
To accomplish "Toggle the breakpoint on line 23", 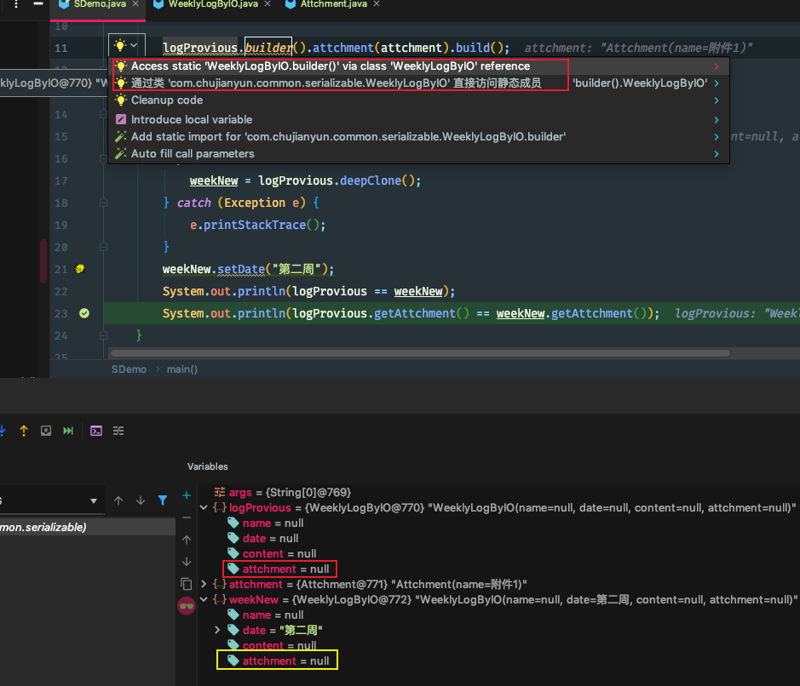I will [84, 313].
